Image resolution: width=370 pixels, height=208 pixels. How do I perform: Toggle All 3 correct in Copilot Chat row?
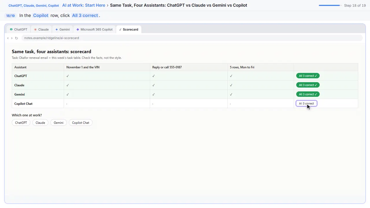(306, 103)
